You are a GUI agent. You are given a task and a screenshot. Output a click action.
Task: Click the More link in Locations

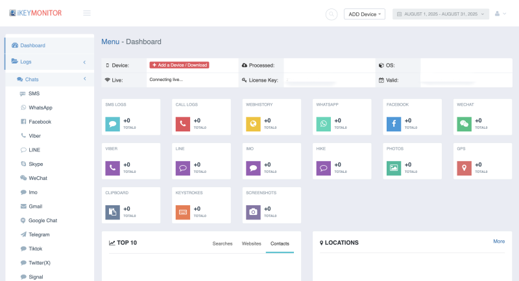pos(499,242)
